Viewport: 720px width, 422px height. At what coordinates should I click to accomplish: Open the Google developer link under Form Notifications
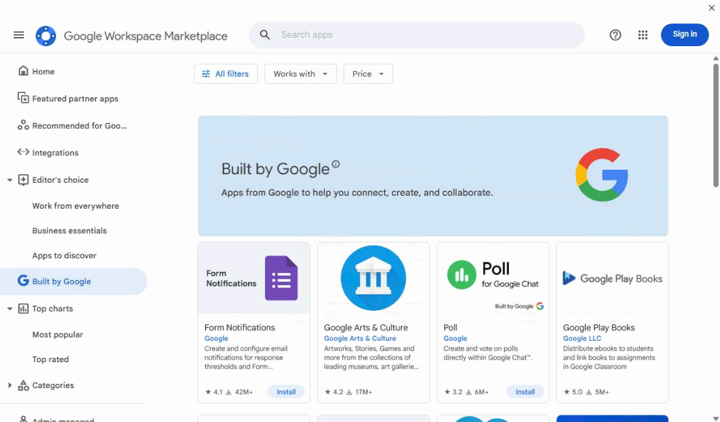point(216,338)
